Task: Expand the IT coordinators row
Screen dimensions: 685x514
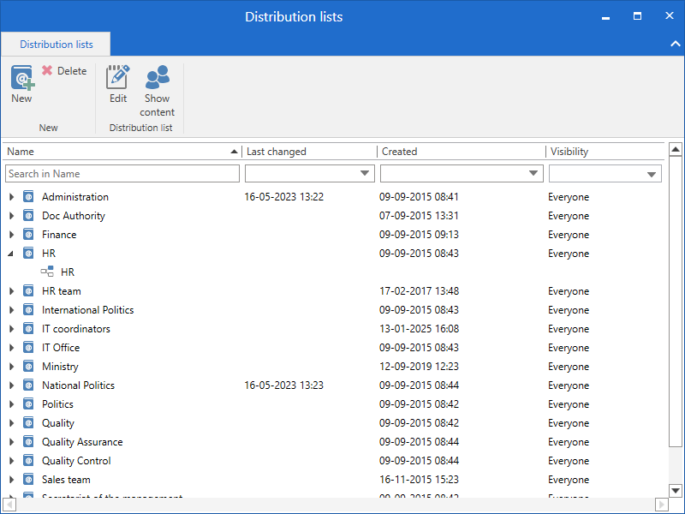Action: 11,329
